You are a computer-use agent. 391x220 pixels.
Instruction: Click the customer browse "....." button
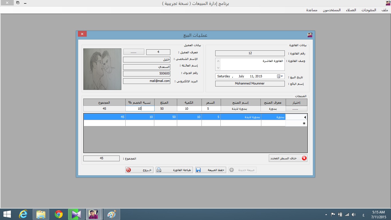pyautogui.click(x=134, y=52)
